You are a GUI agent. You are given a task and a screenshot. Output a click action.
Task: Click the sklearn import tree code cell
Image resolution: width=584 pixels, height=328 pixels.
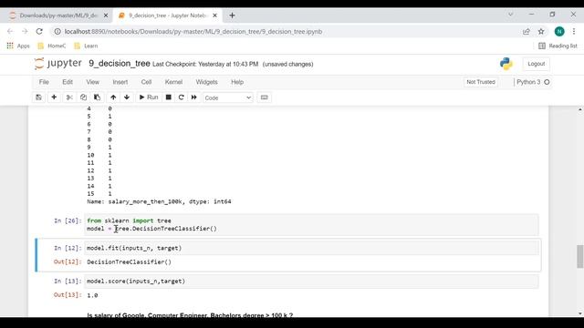[311, 225]
